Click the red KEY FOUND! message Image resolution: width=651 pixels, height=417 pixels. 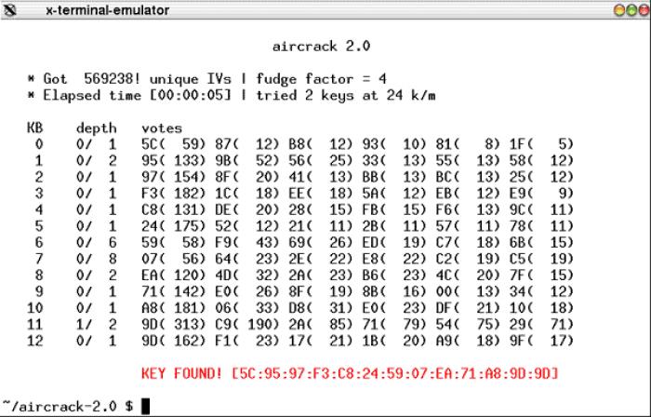(x=350, y=374)
